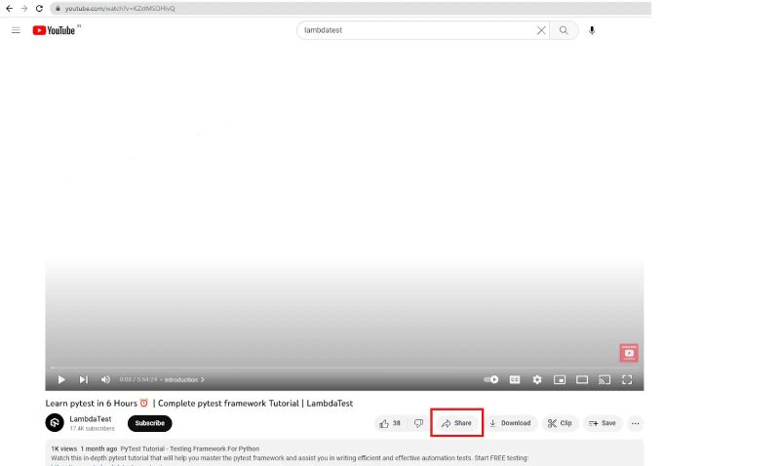Share the video
780x466 pixels.
coord(456,423)
